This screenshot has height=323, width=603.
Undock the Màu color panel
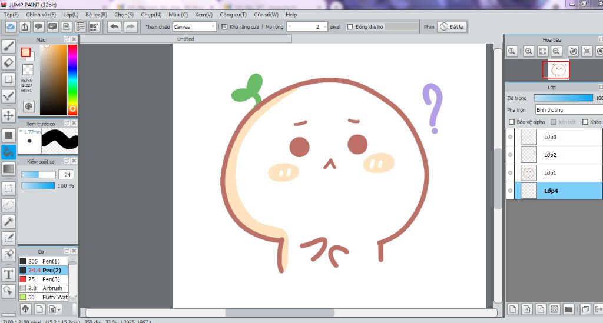67,39
